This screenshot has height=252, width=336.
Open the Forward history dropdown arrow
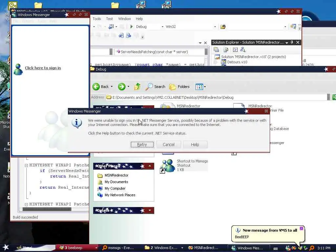pyautogui.click(x=128, y=87)
